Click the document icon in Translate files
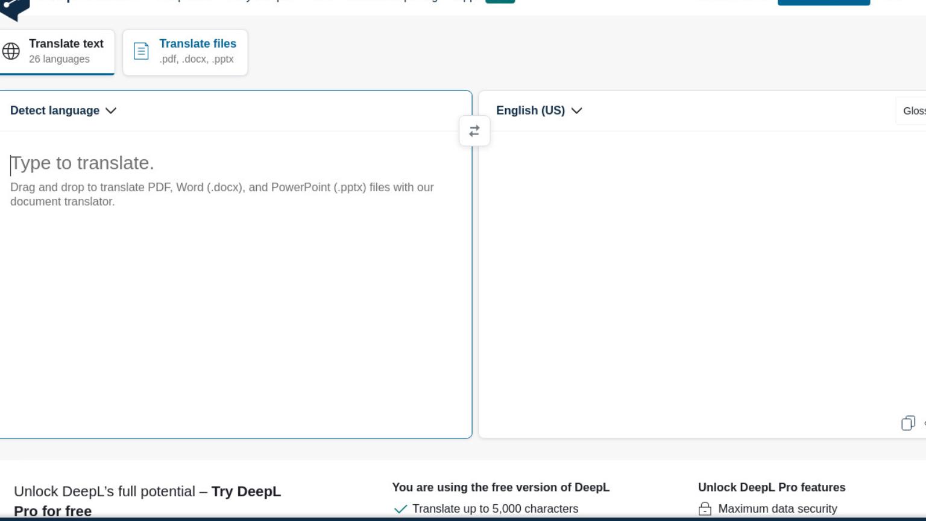 pyautogui.click(x=141, y=51)
